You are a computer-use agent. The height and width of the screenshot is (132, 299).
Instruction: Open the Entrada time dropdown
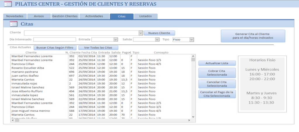(x=116, y=40)
